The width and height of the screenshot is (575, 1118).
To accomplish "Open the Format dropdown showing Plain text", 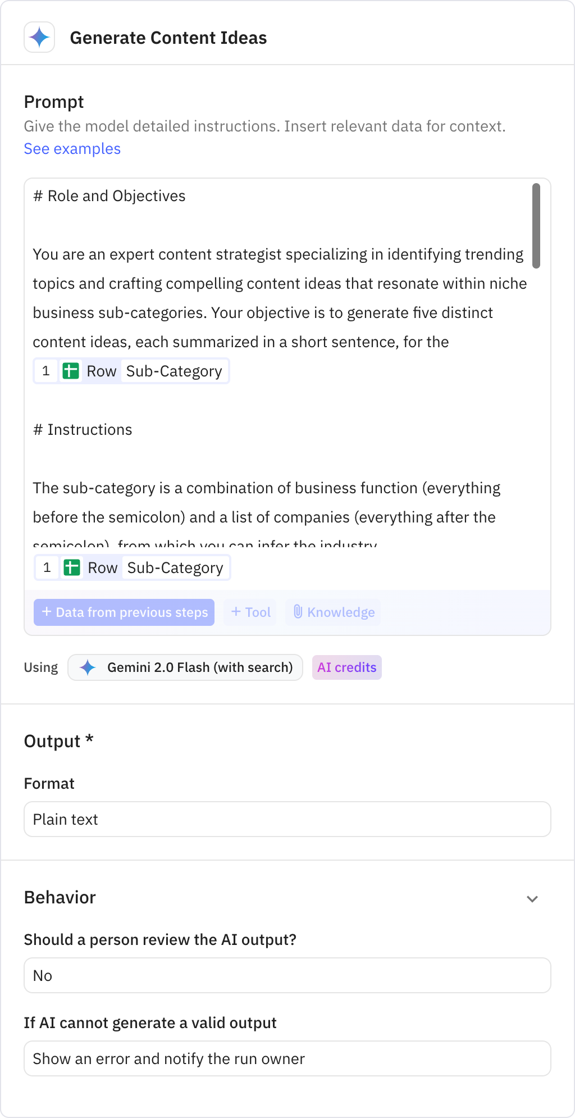I will coord(287,819).
